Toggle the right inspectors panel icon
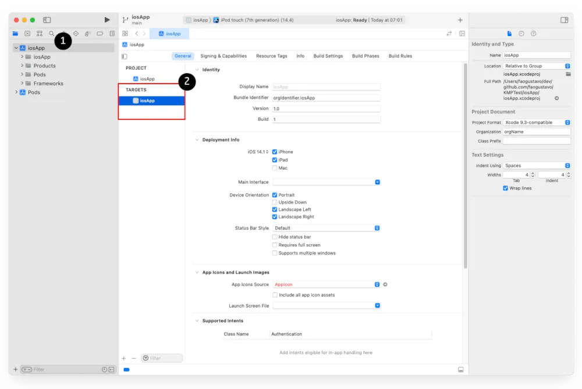The width and height of the screenshot is (582, 389). tap(564, 20)
